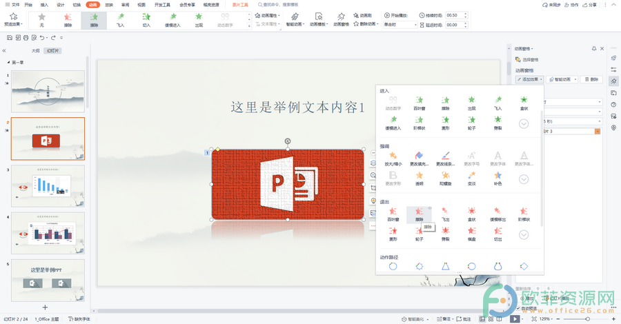Select 飞入 effect in ribbon gallery
The image size is (621, 324).
coord(120,20)
